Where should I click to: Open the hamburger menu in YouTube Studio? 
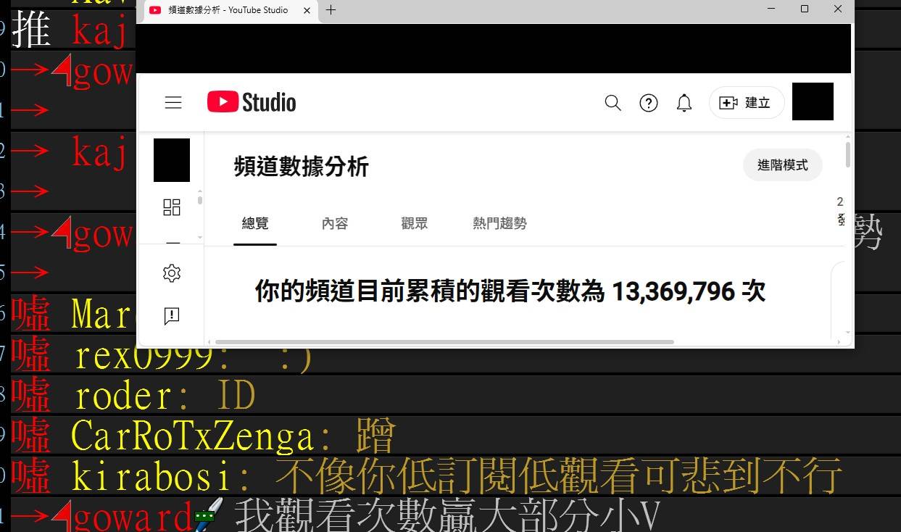pyautogui.click(x=173, y=103)
